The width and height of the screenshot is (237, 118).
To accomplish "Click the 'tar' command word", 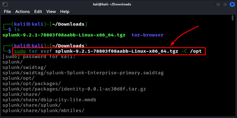I will 33,51.
